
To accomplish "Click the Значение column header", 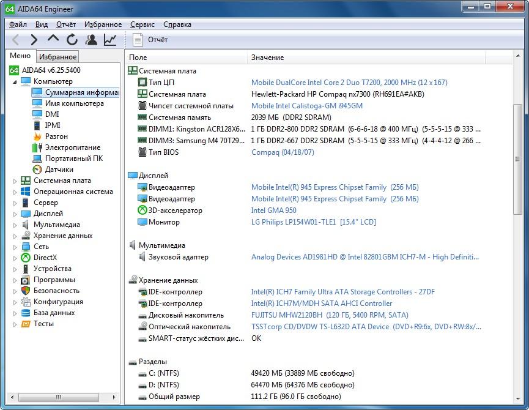I will click(x=366, y=58).
